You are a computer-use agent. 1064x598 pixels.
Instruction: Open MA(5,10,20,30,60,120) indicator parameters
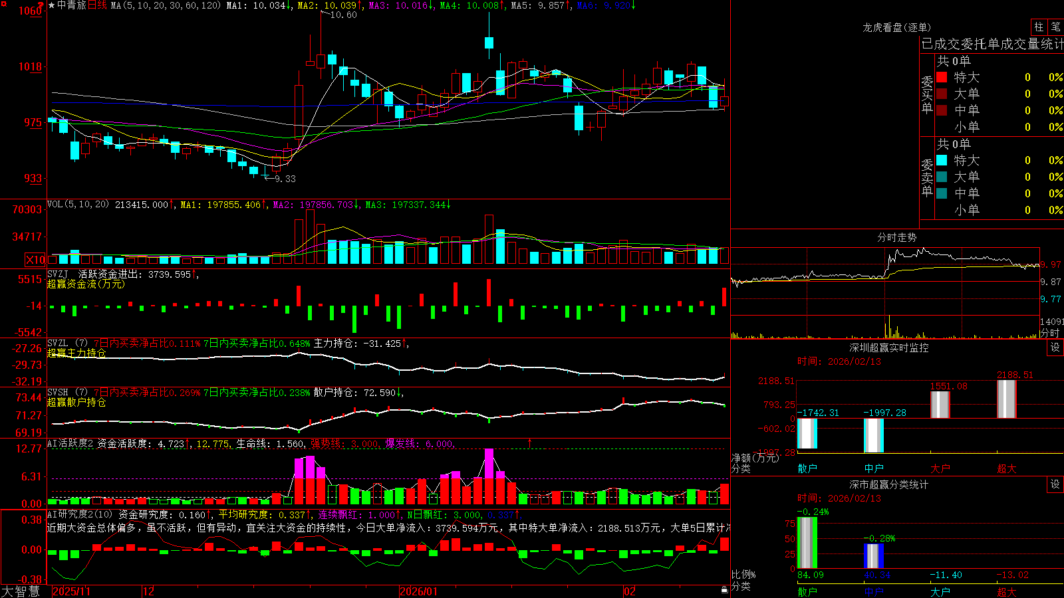click(166, 5)
